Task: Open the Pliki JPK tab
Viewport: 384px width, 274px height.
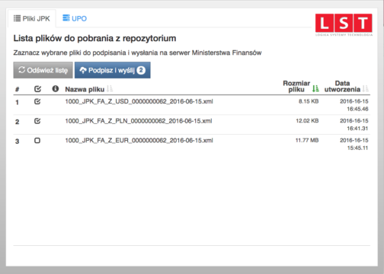Action: [32, 18]
